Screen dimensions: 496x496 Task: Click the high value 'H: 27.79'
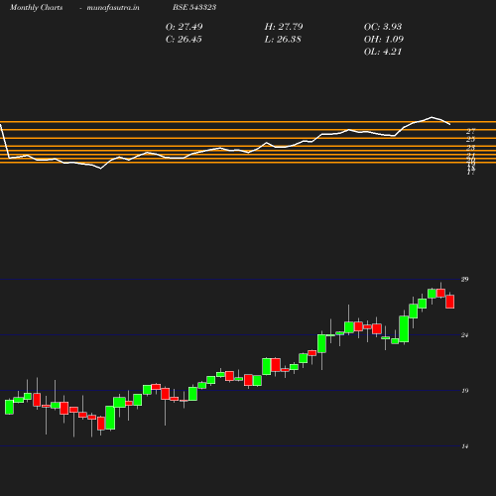coord(284,27)
